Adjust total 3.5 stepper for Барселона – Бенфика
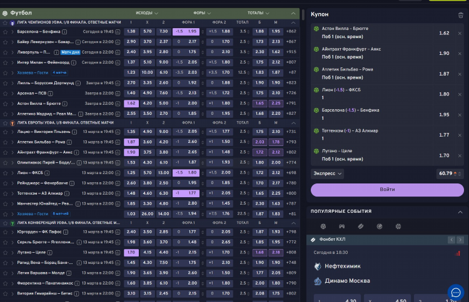Screen dimensions: 469x302 pos(248,32)
